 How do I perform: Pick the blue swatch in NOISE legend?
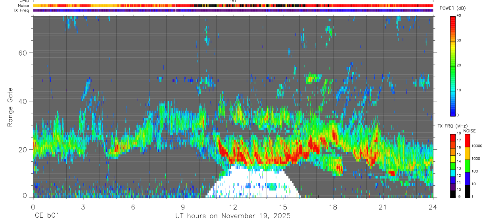[x=467, y=179]
